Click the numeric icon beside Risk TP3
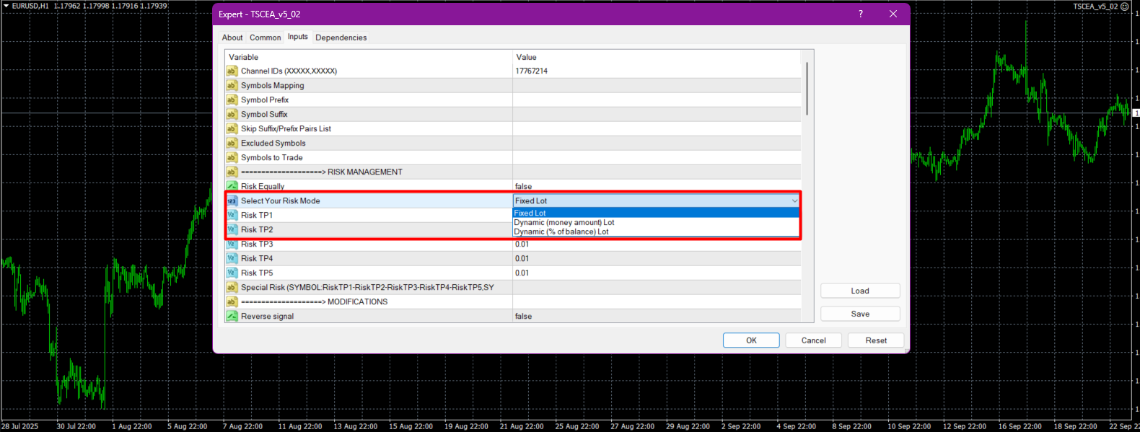The height and width of the screenshot is (432, 1140). point(232,244)
